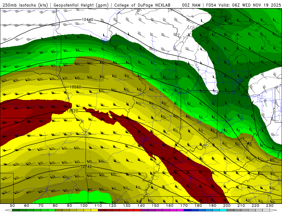Click the 140 value on the color scale
Image resolution: width=282 pixels, height=212 pixels.
[141, 206]
